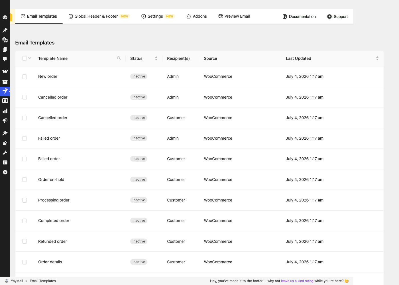Click the Email Templates breadcrumb in footer
Screen dimensions: 399x285
(x=43, y=281)
